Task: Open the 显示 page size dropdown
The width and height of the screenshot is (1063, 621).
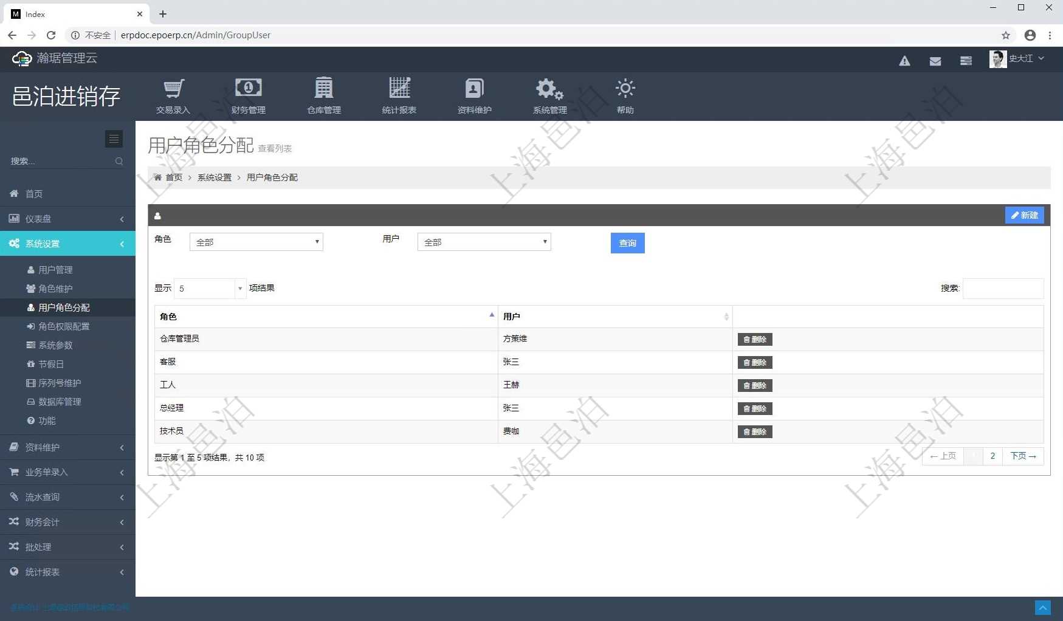Action: coord(210,289)
